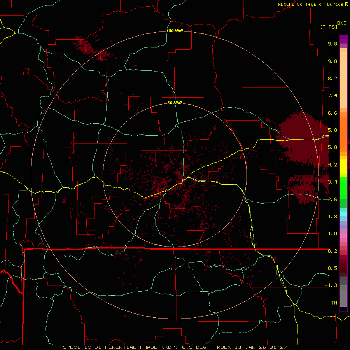350x350 pixels.
Task: Click the -0.5 scale value
Action: 331,268
